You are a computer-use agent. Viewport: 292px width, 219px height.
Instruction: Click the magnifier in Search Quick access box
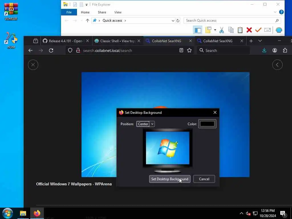pyautogui.click(x=277, y=21)
